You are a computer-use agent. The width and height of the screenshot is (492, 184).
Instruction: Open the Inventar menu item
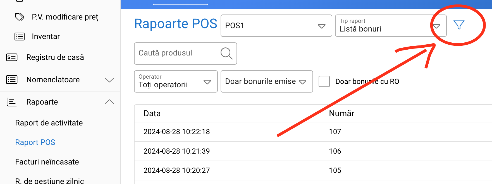(46, 37)
